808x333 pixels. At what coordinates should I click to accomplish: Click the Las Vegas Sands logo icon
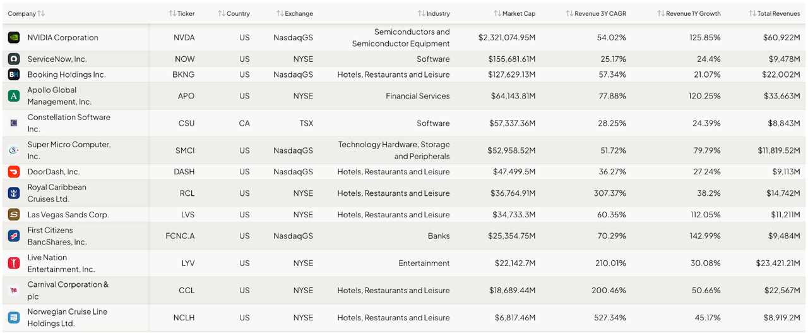[x=13, y=215]
